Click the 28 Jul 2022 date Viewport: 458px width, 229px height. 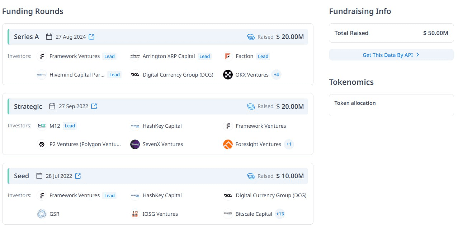point(59,176)
